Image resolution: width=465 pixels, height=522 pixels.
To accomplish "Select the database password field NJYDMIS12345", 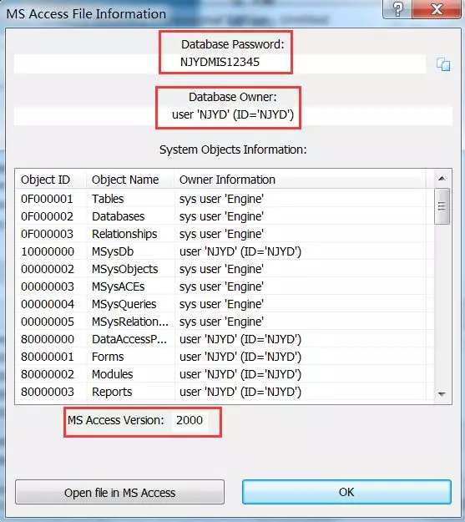I will pyautogui.click(x=220, y=63).
